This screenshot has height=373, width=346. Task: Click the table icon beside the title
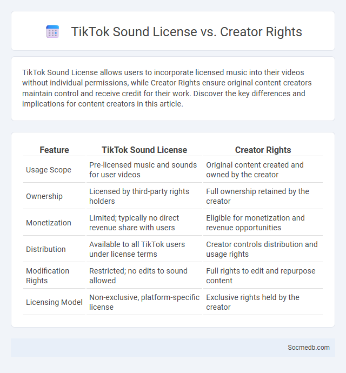click(52, 31)
